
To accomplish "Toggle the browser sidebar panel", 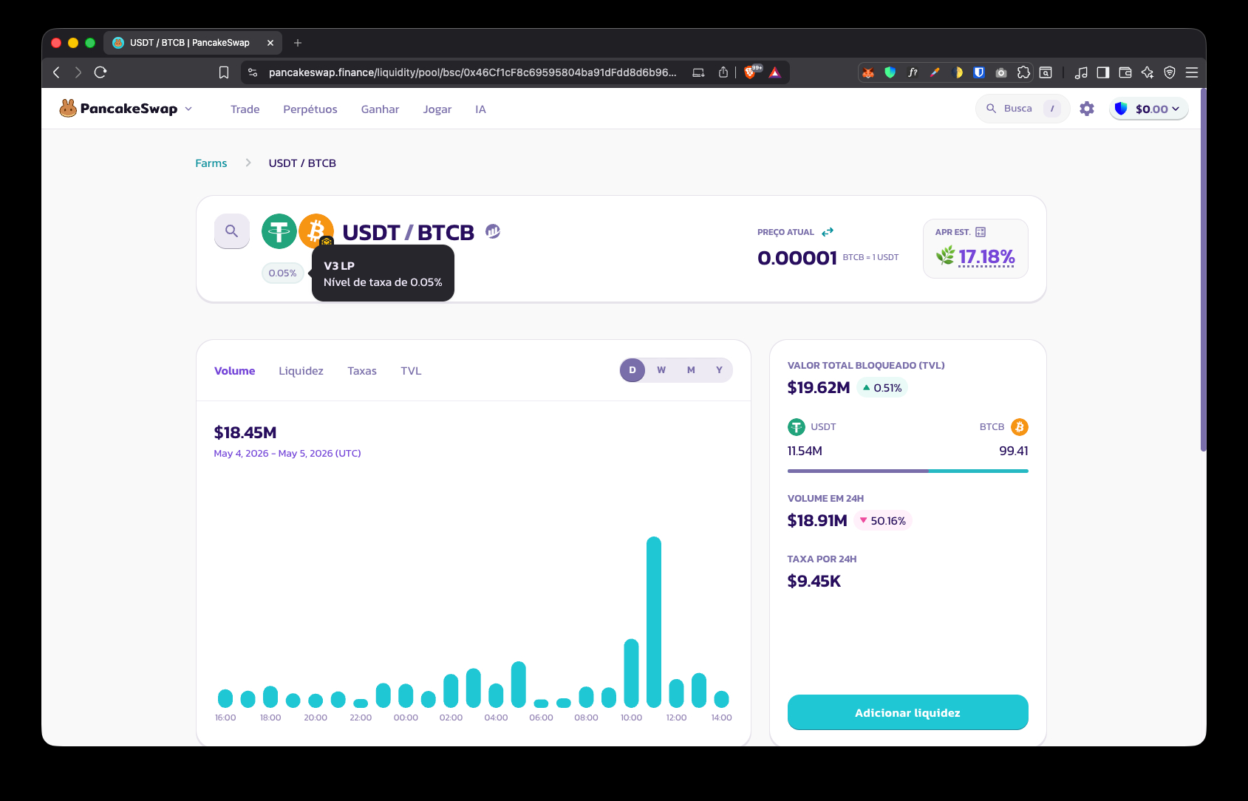I will tap(1103, 72).
